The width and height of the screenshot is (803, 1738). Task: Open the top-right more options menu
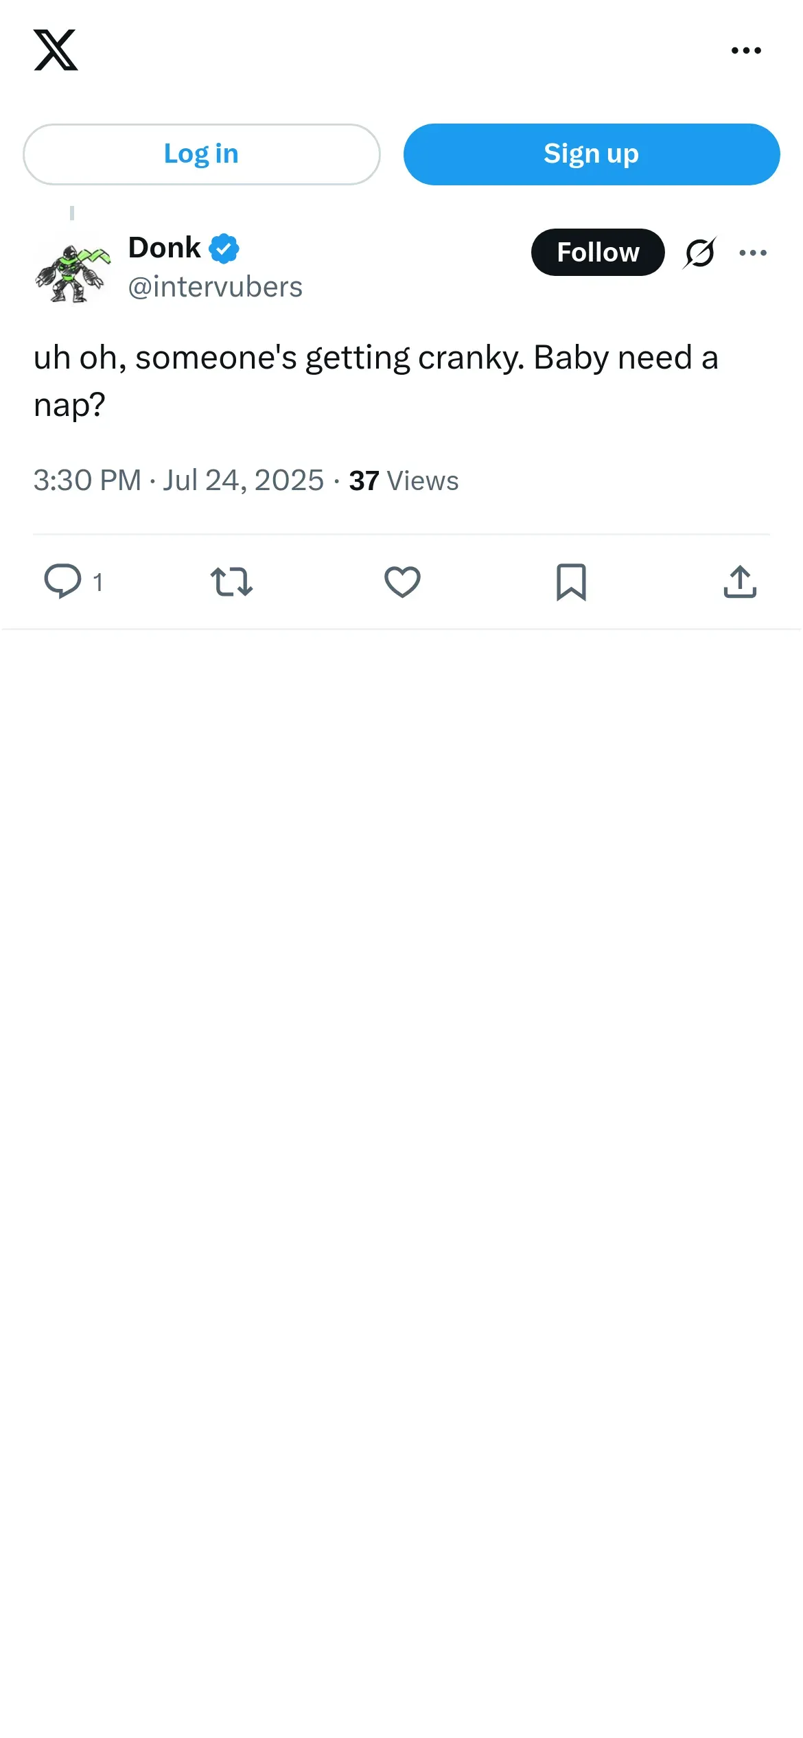[x=746, y=50]
